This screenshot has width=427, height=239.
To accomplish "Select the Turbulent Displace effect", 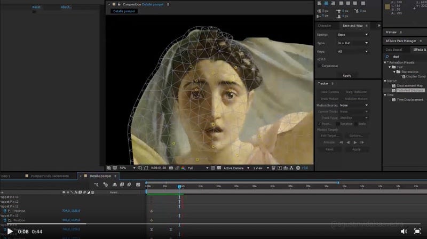I will 410,90.
